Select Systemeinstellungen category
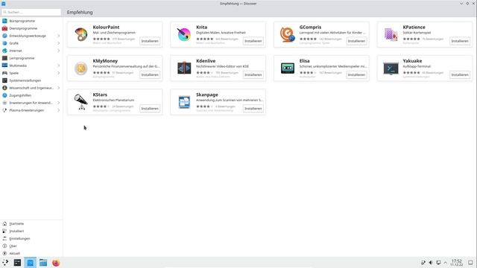 [x=31, y=80]
